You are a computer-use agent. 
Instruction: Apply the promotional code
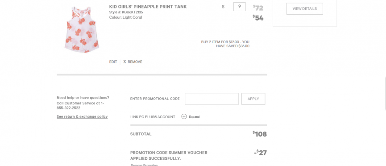253,99
